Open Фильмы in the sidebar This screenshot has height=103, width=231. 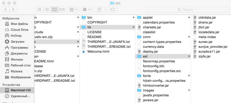click(17, 59)
